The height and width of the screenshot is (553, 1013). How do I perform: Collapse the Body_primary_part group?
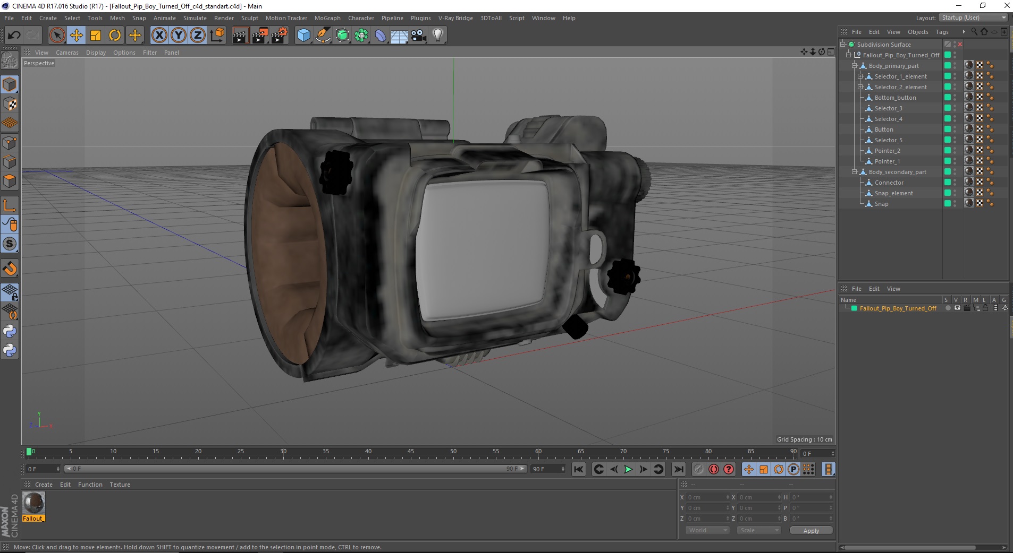pos(855,66)
